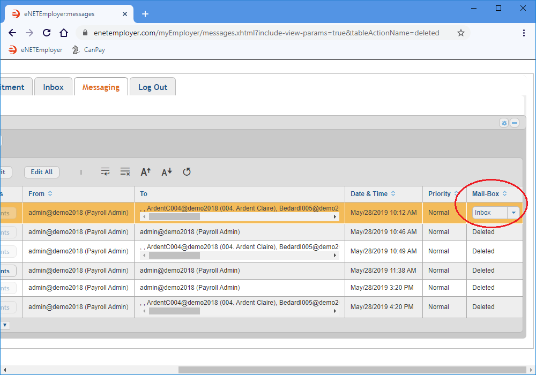
Task: Click the wrap text toolbar icon
Action: [x=106, y=172]
